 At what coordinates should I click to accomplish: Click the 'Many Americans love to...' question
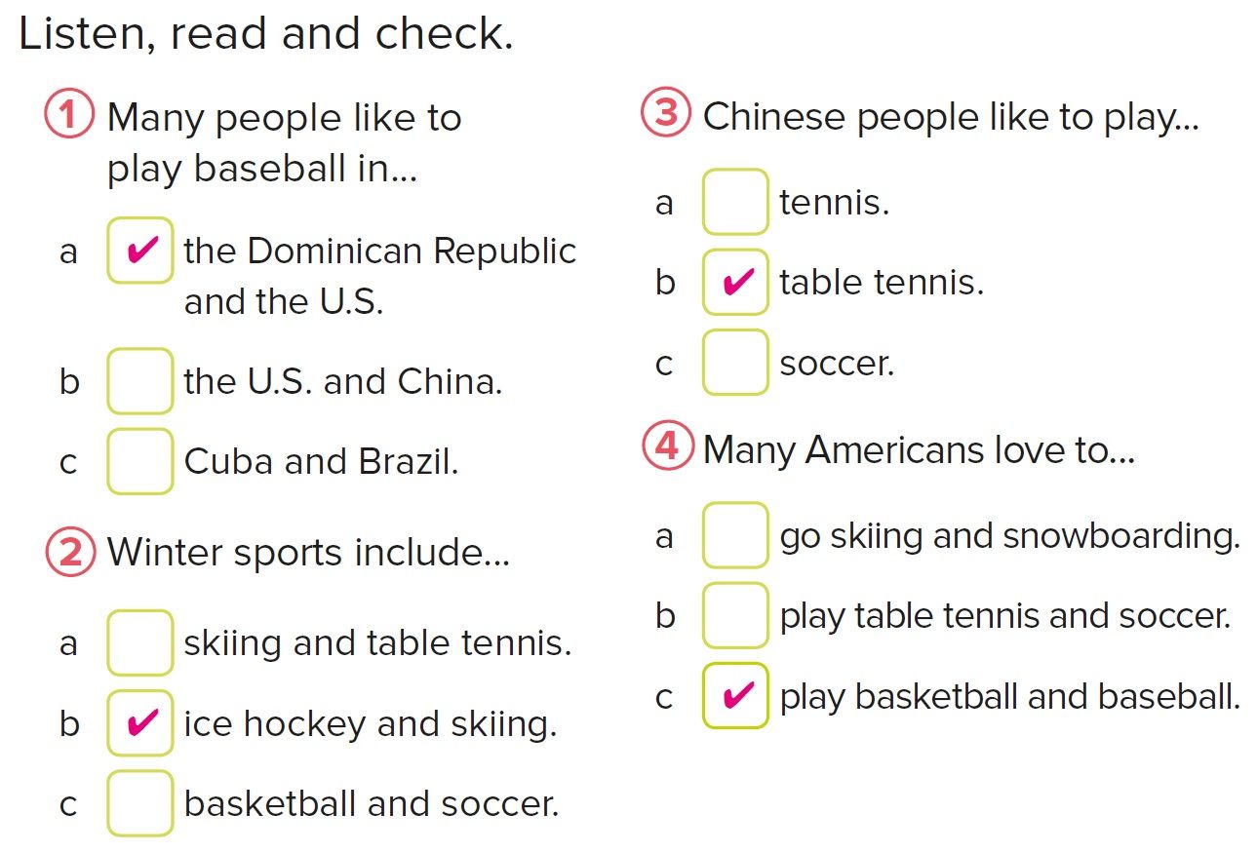click(919, 449)
